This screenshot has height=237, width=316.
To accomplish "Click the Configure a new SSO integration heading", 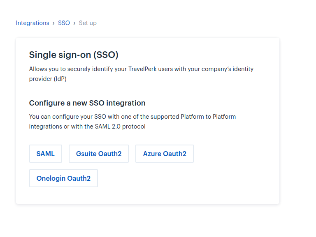I will (87, 103).
